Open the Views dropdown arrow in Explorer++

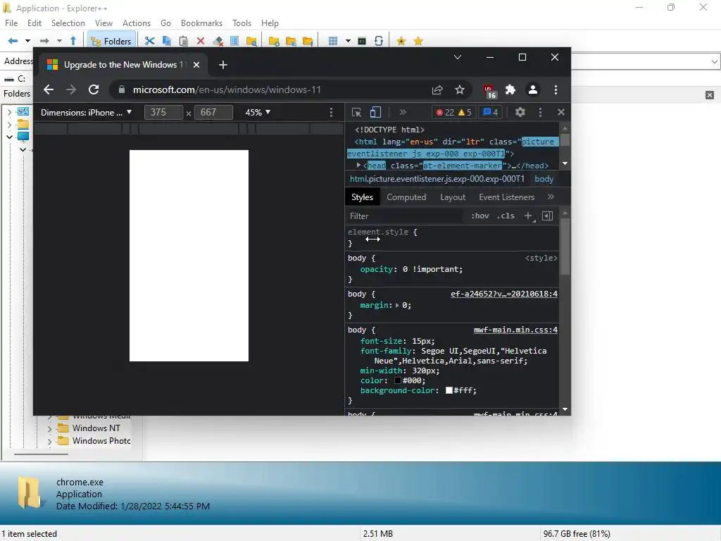pos(348,41)
